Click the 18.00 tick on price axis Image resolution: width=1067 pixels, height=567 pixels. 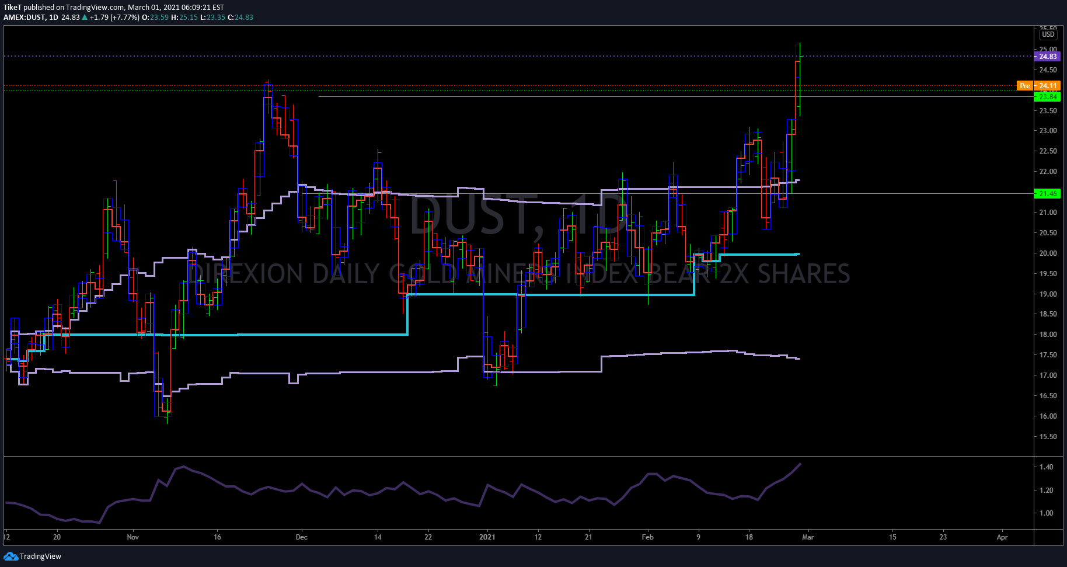[x=1048, y=335]
